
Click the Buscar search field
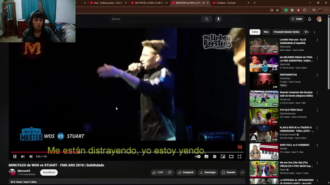(155, 19)
